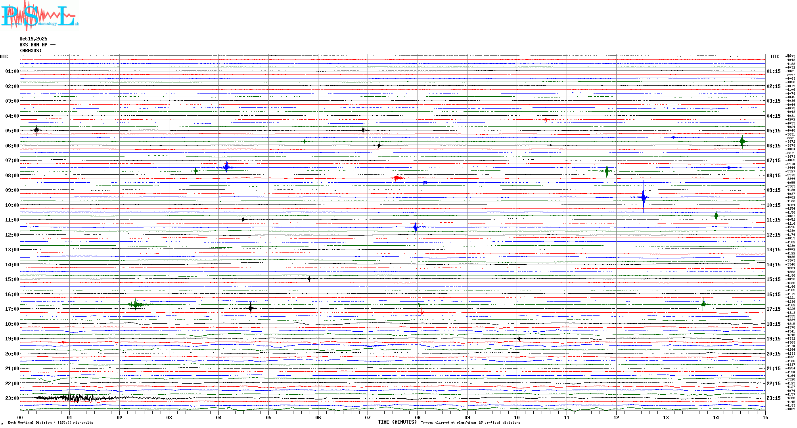Click the PSL Seismology Lab logo
Image resolution: width=797 pixels, height=428 pixels.
(40, 16)
